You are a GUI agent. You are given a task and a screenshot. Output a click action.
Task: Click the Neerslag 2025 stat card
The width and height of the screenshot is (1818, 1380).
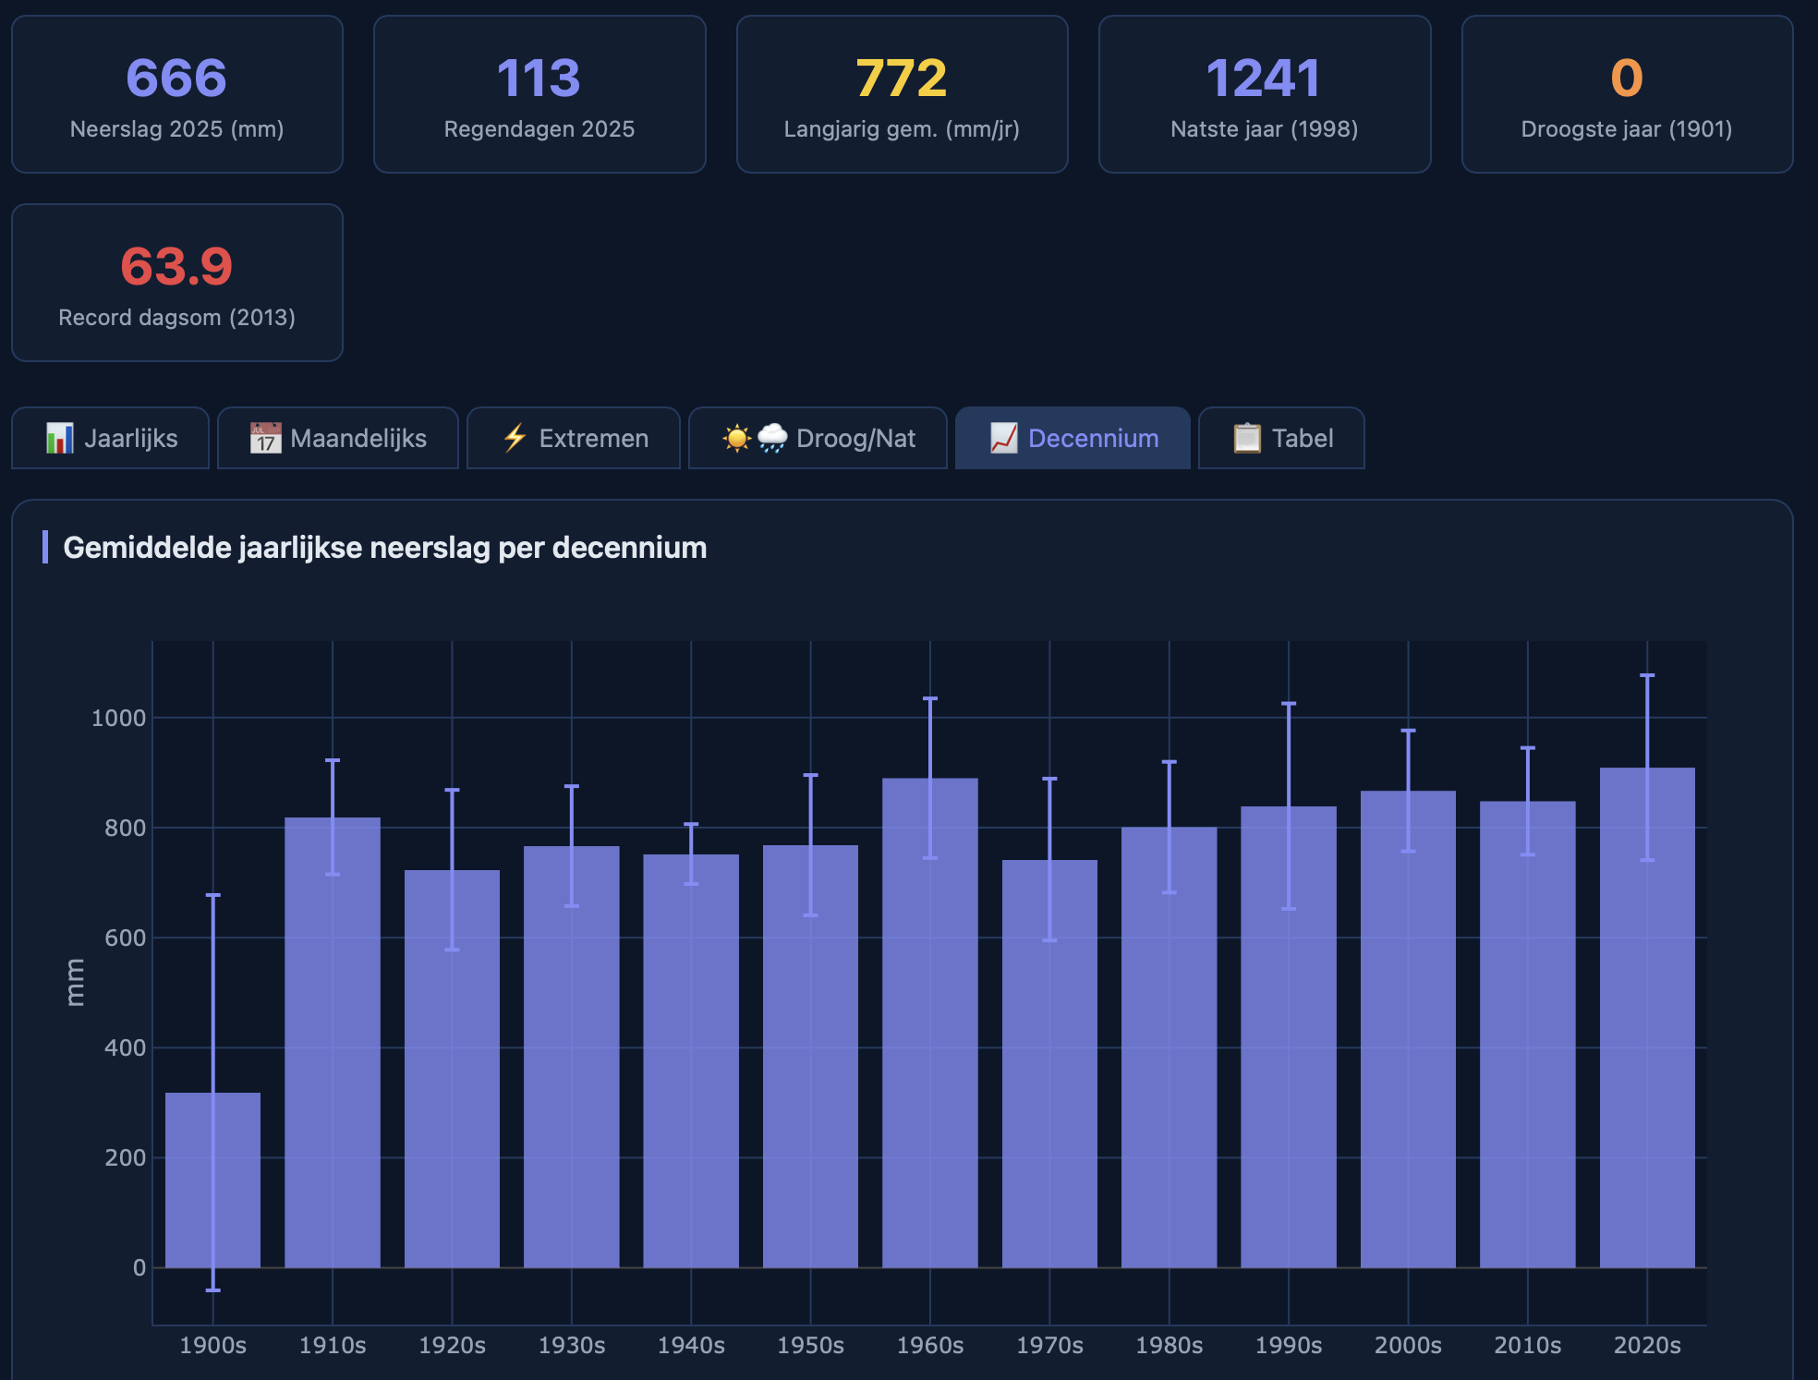coord(176,94)
